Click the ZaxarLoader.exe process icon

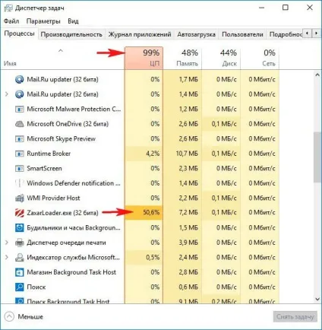20,213
